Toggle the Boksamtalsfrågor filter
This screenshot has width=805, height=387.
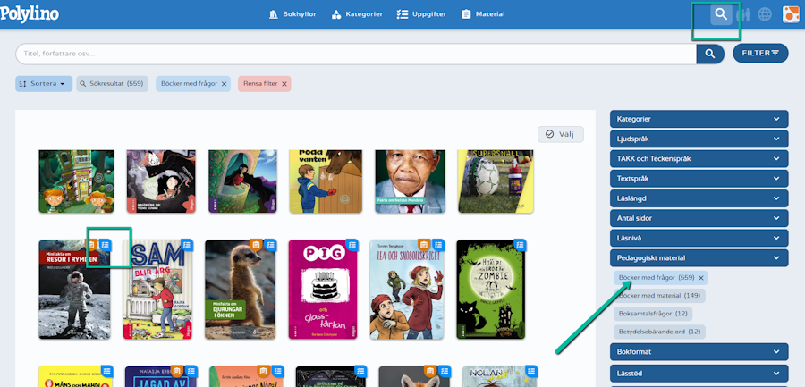(653, 314)
